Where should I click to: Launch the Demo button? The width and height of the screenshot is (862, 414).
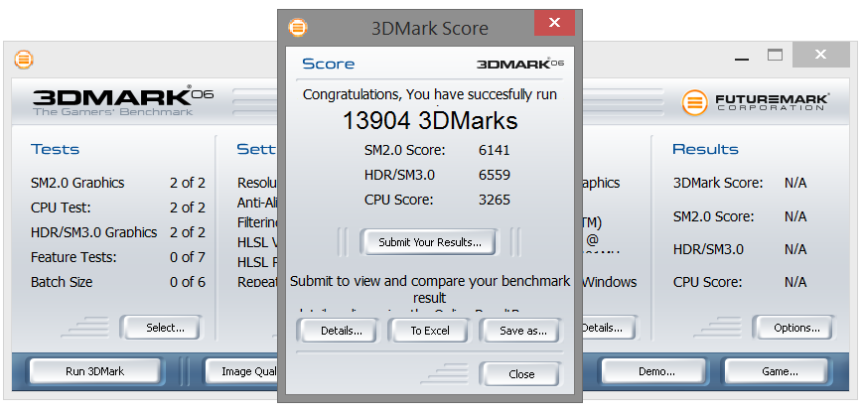point(655,371)
